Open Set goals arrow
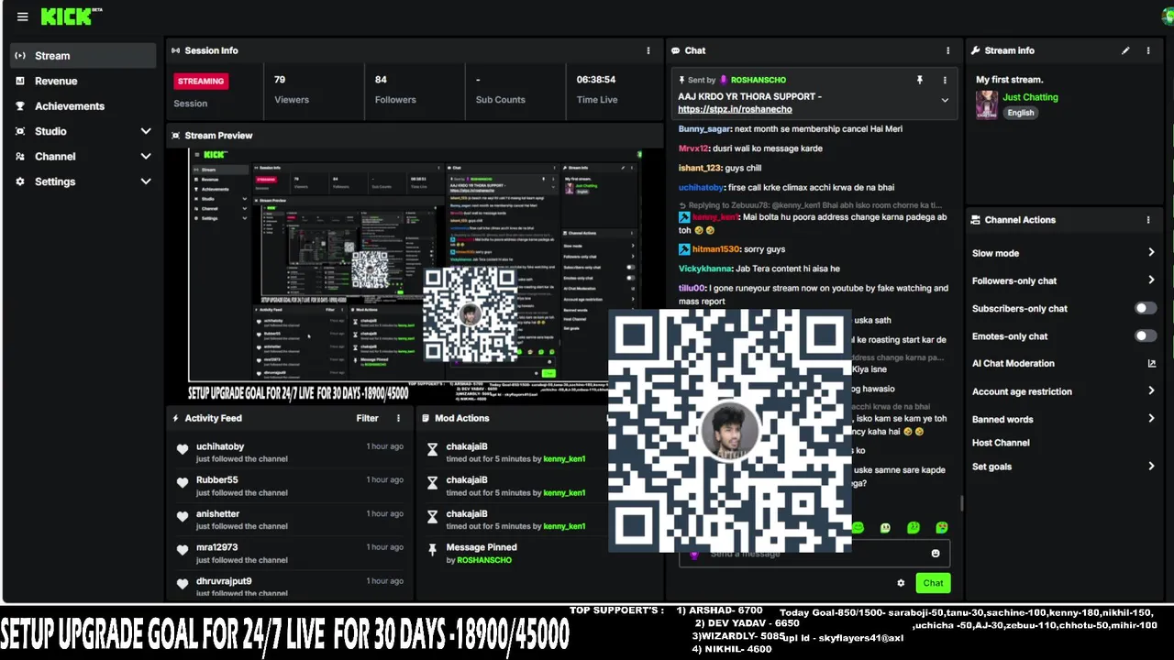The image size is (1174, 660). coord(1151,467)
